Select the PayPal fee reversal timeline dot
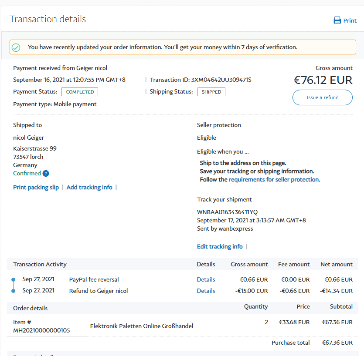 click(x=13, y=279)
